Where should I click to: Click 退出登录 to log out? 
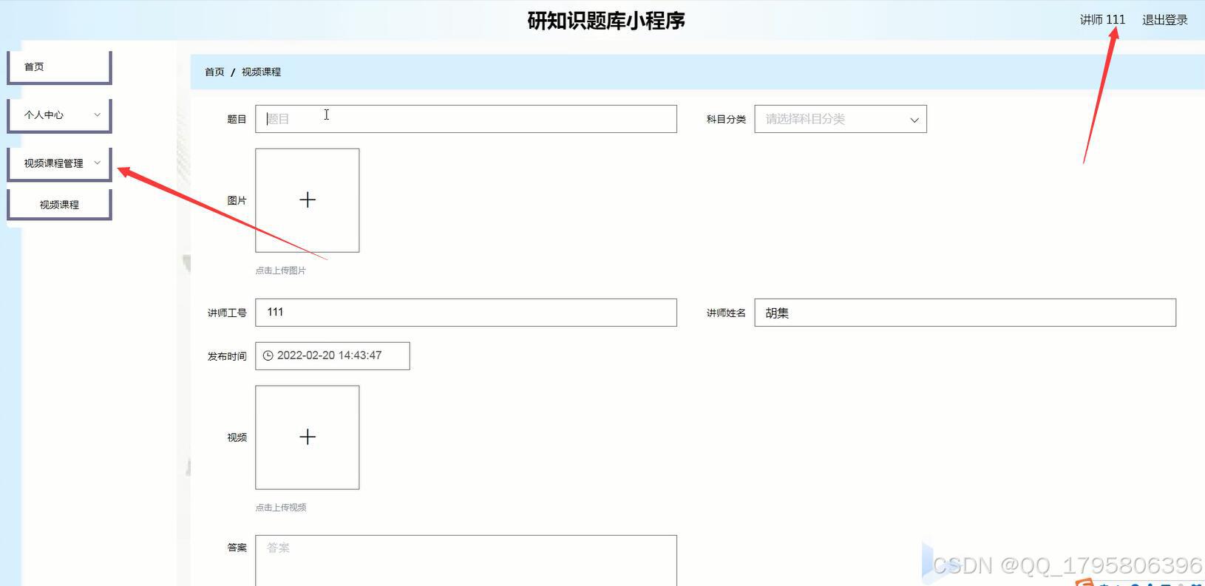click(1164, 20)
